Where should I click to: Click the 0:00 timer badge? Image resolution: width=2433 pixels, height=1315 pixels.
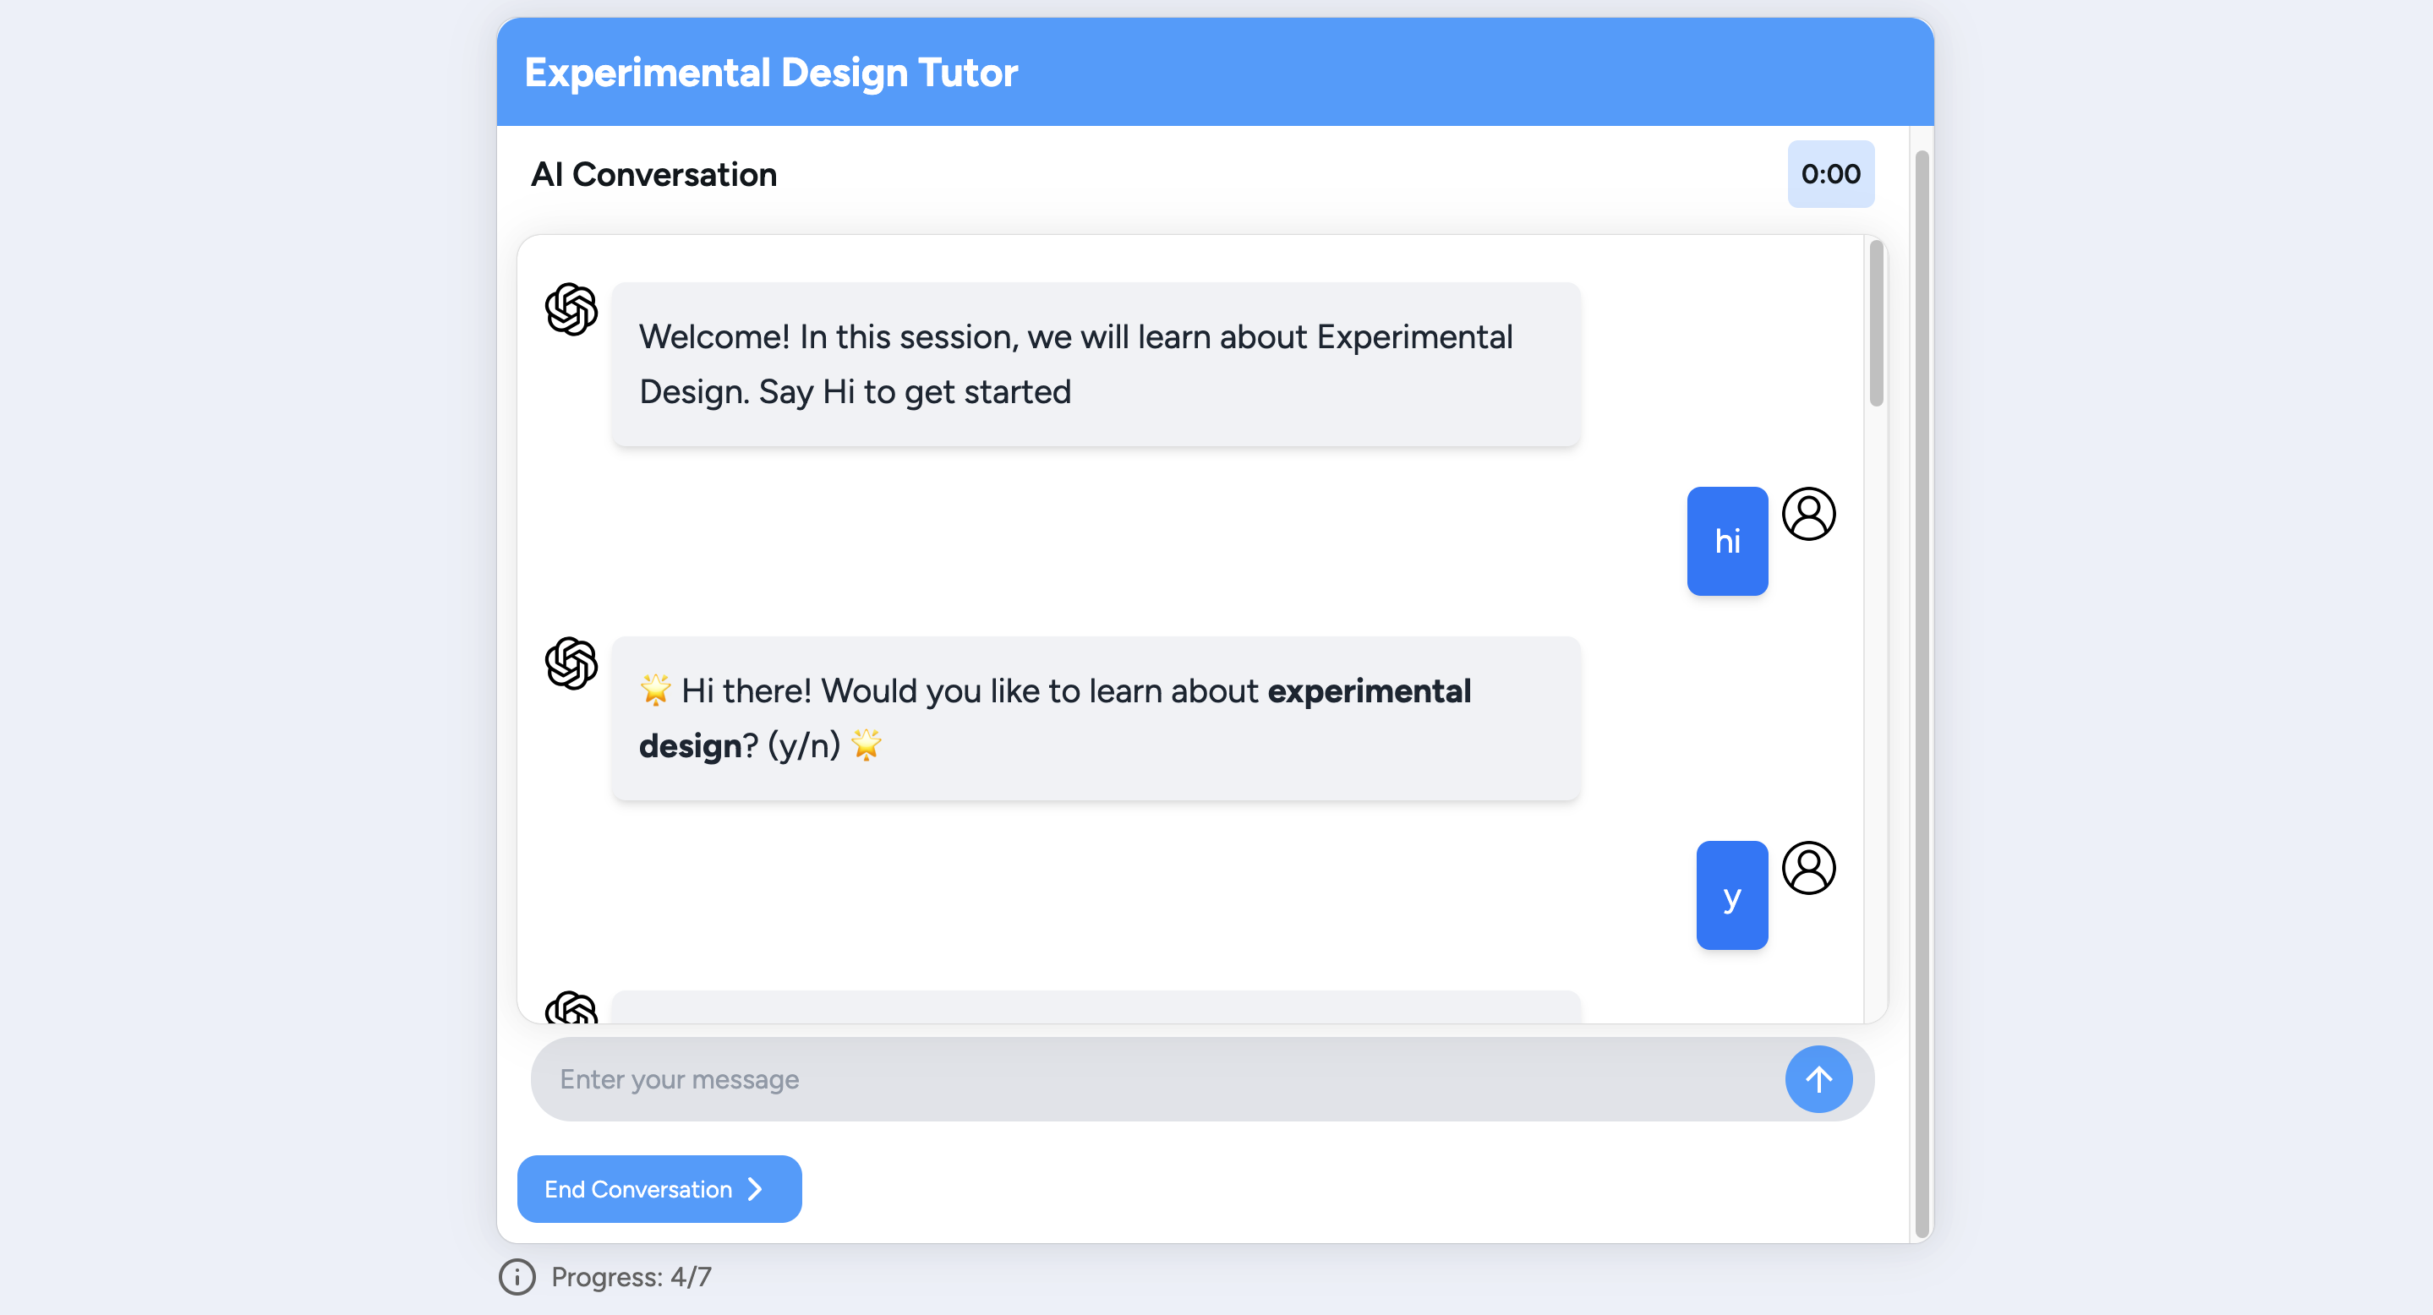[1829, 174]
